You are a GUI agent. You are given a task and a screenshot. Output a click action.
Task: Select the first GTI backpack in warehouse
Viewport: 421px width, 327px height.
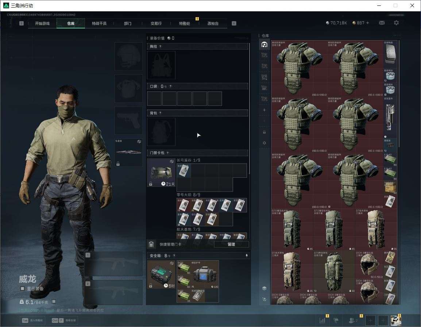[x=292, y=230]
